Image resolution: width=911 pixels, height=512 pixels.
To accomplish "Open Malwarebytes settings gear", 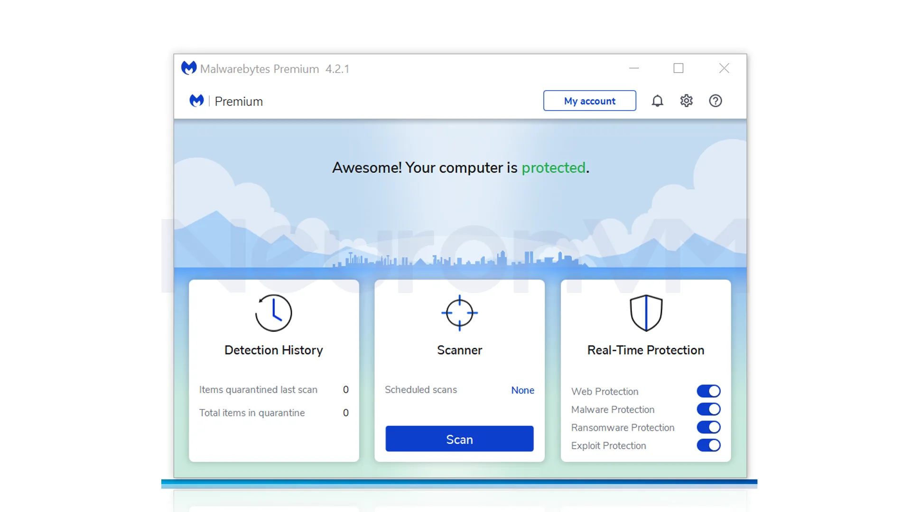I will pyautogui.click(x=686, y=101).
